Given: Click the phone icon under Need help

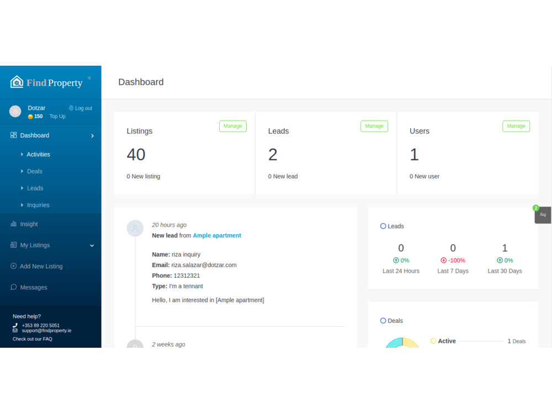Looking at the screenshot, I should click(15, 325).
